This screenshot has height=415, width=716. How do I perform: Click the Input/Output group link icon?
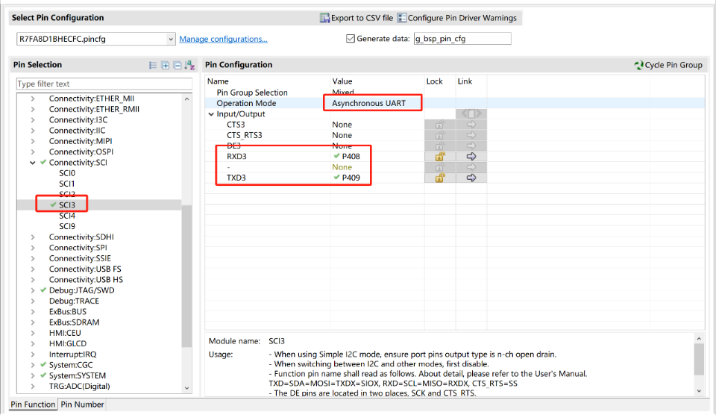[x=471, y=113]
